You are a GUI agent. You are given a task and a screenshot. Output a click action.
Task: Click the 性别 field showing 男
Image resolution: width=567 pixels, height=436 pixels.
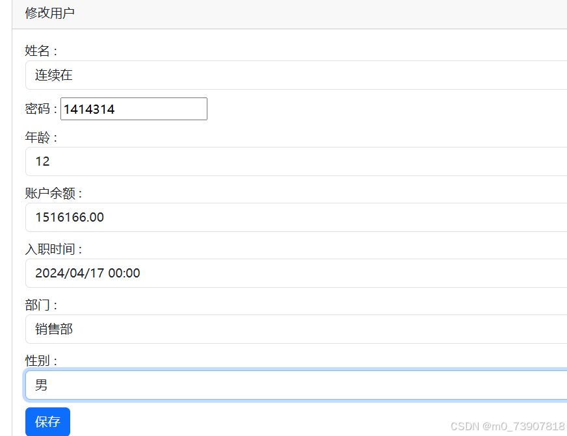click(x=296, y=385)
